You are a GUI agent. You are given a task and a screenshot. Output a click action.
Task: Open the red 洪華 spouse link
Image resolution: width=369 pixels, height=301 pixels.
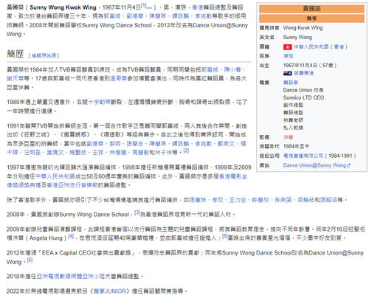pyautogui.click(x=288, y=137)
